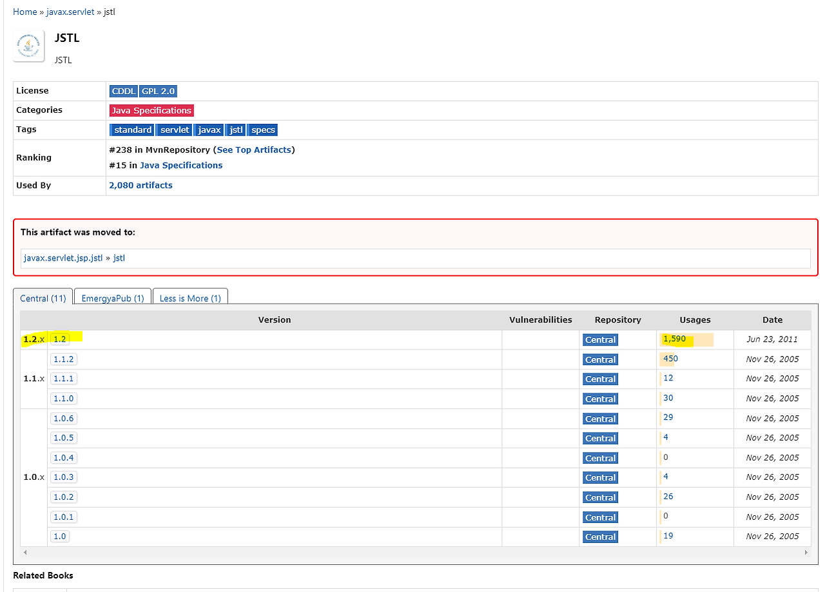825x592 pixels.
Task: Open 30 usages link for 1.1.0
Action: pos(668,398)
